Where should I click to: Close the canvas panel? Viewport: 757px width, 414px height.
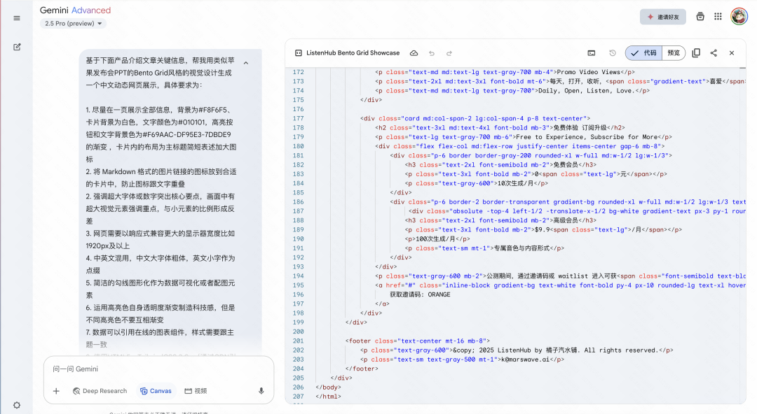[731, 53]
